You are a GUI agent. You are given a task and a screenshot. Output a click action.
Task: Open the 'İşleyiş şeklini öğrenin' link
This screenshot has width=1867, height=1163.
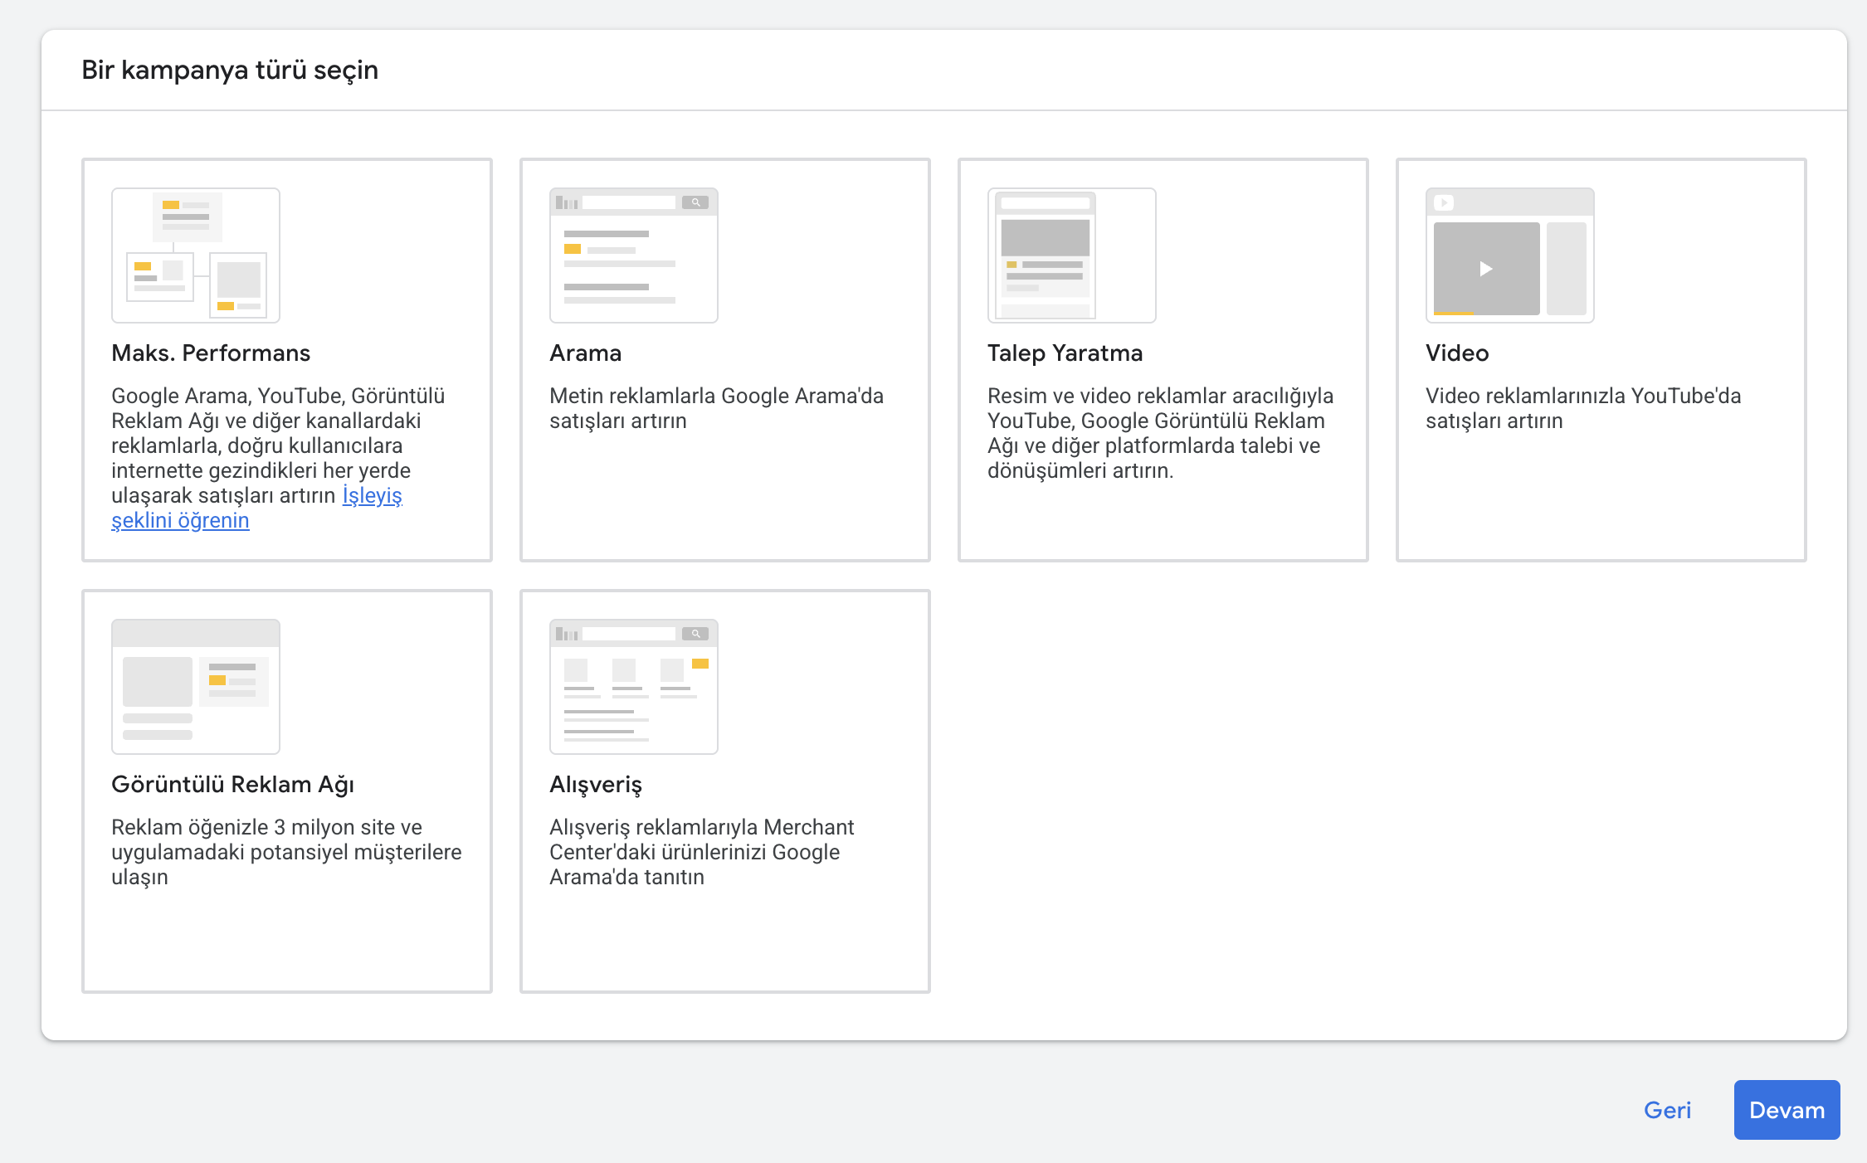click(x=180, y=520)
